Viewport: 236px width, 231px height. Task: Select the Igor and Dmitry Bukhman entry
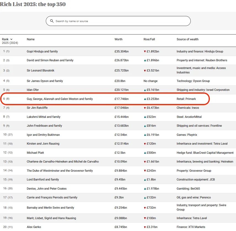click(43, 135)
